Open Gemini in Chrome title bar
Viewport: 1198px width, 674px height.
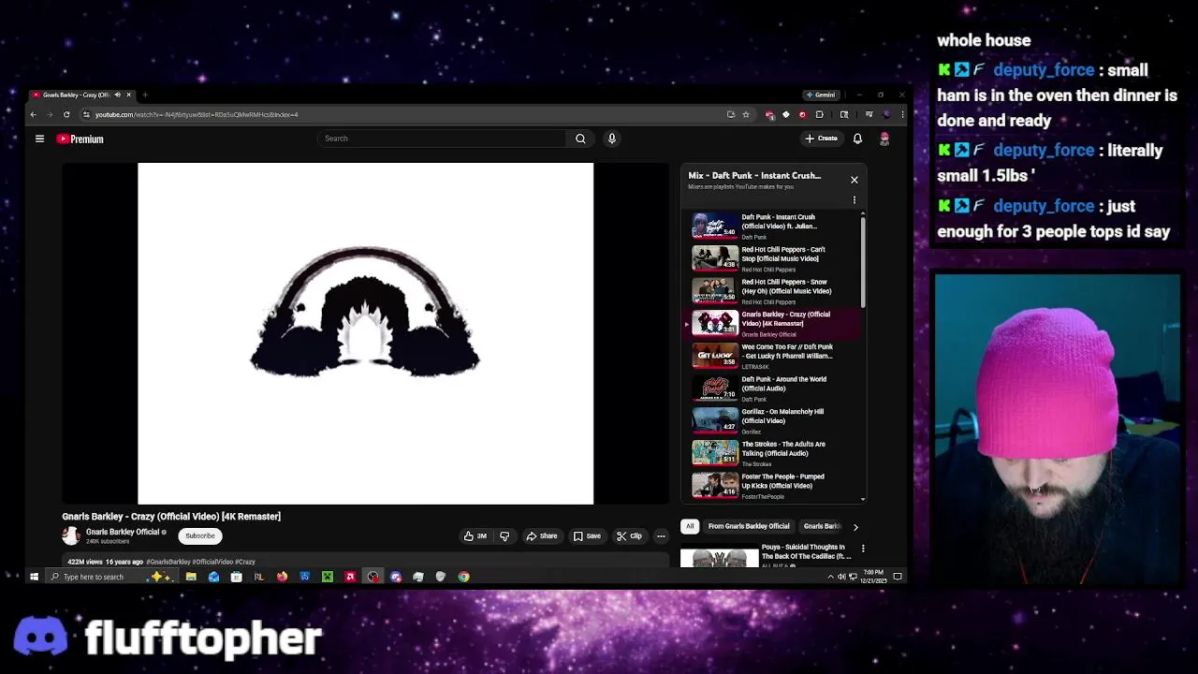pyautogui.click(x=821, y=95)
